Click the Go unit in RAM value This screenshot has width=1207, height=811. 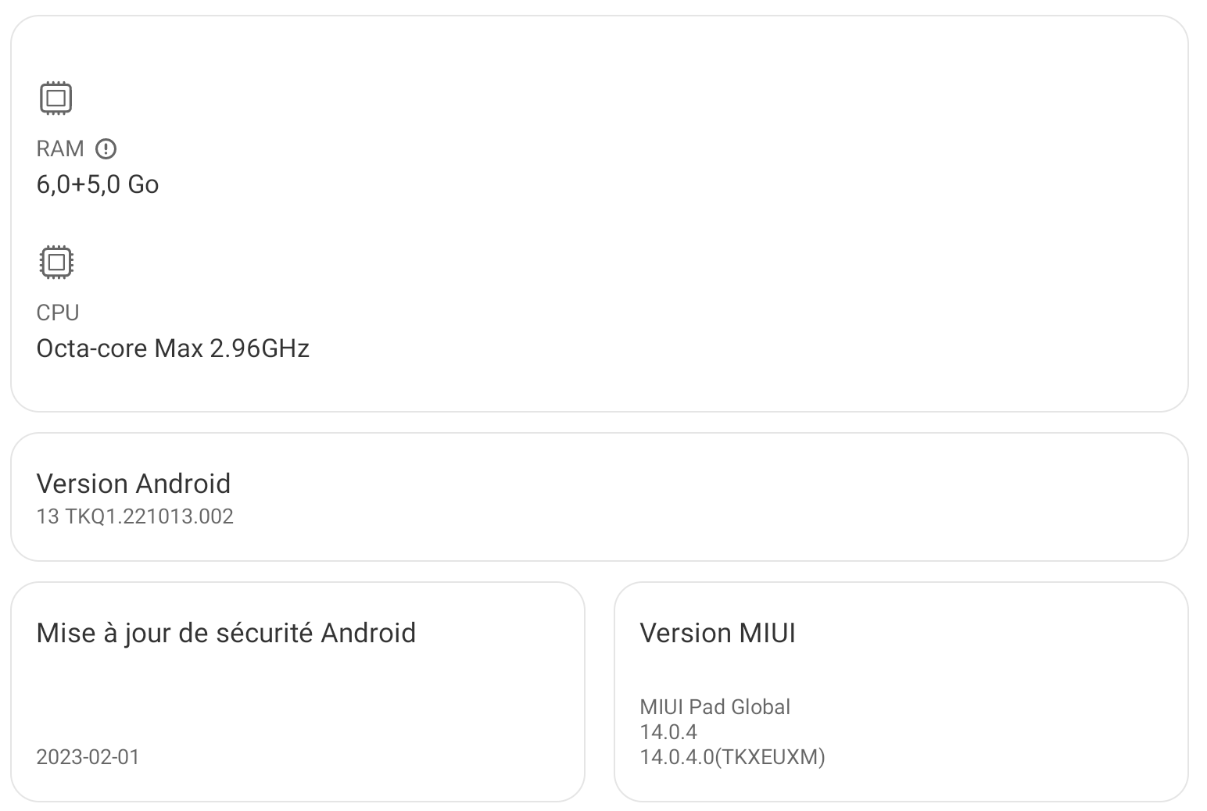[x=143, y=184]
